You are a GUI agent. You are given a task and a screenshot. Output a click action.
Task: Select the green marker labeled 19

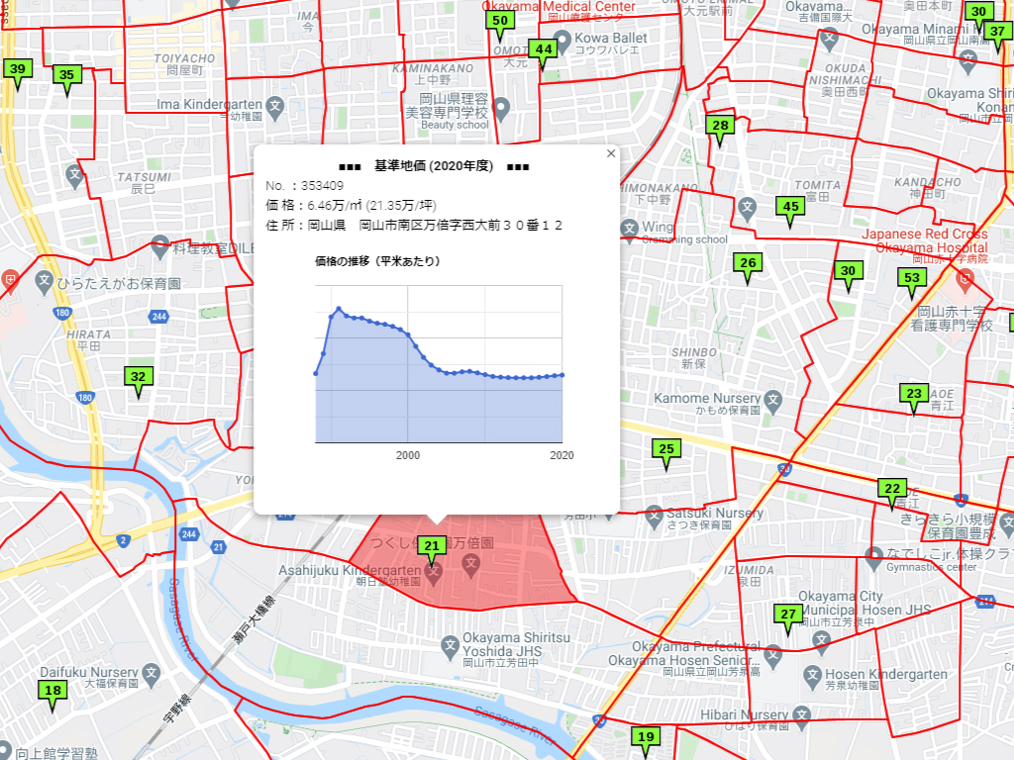646,737
